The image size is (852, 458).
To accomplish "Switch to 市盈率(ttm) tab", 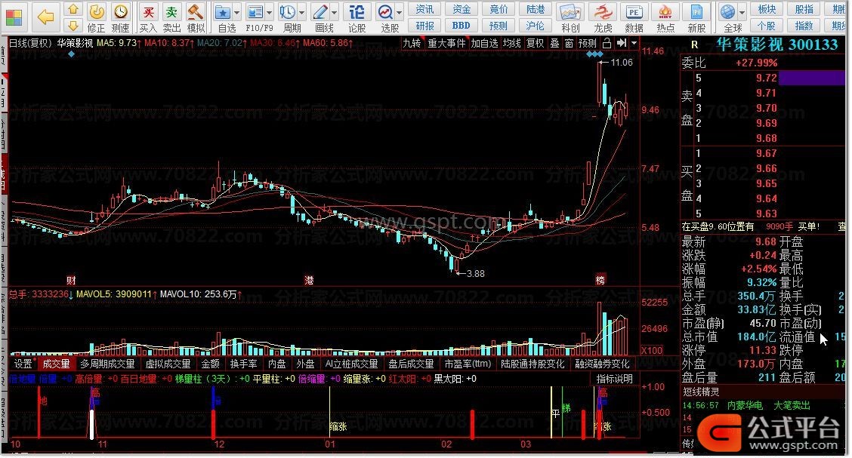I will click(468, 364).
